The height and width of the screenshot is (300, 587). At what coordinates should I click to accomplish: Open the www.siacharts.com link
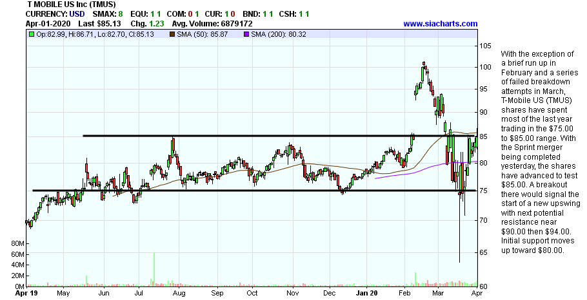click(440, 23)
